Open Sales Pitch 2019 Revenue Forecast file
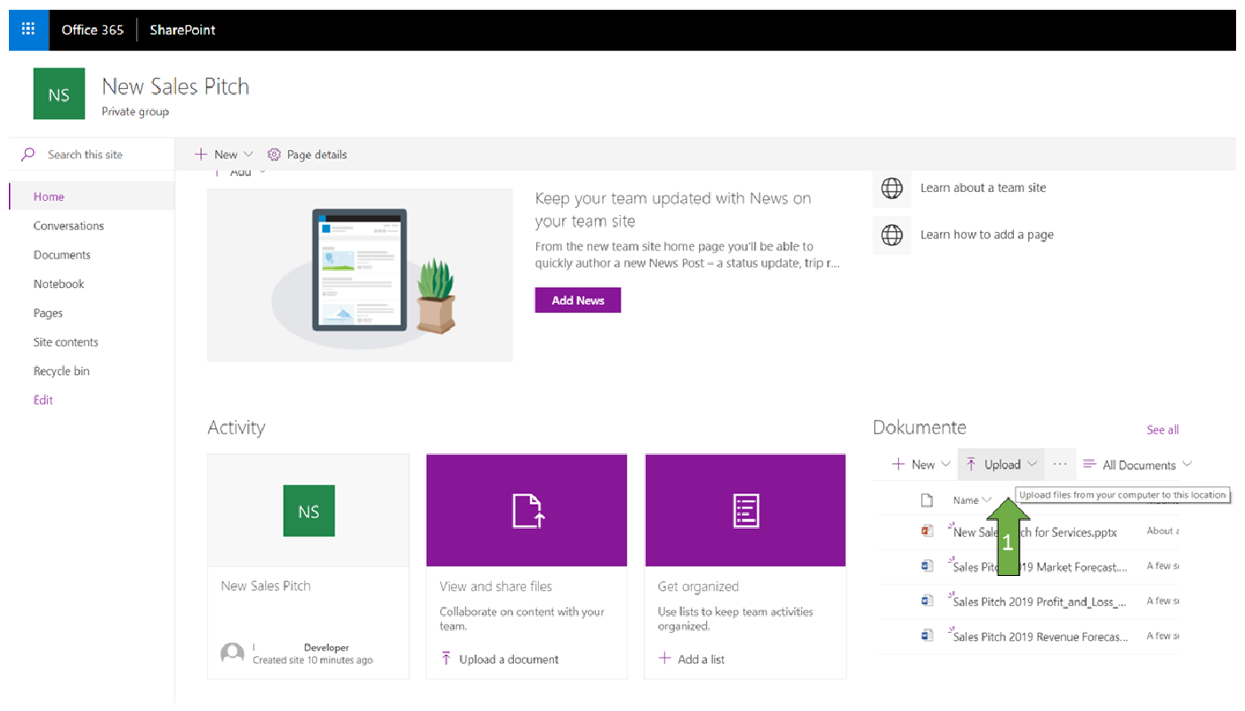The height and width of the screenshot is (711, 1245). [1040, 636]
